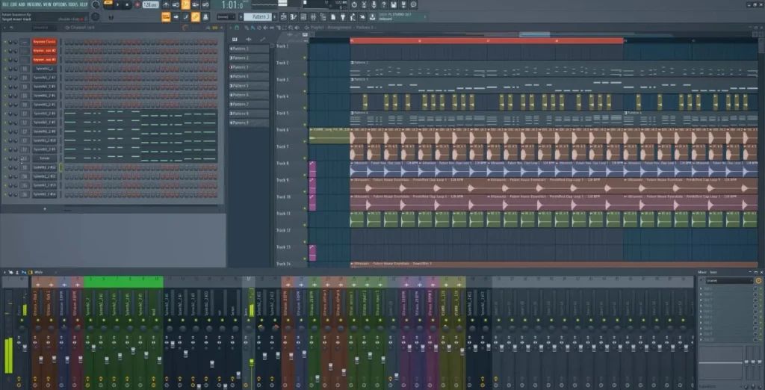Open the ADD menu
The width and height of the screenshot is (765, 390).
click(22, 4)
